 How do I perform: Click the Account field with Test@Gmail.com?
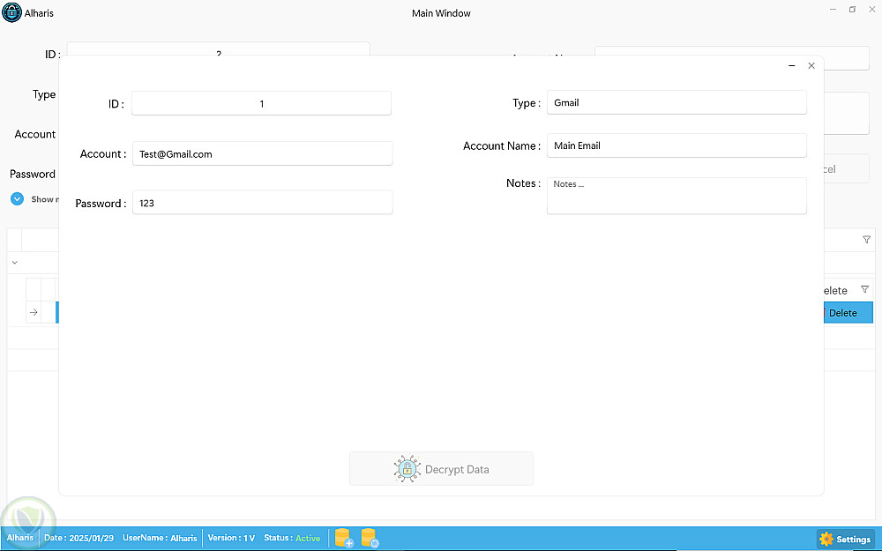pyautogui.click(x=262, y=153)
